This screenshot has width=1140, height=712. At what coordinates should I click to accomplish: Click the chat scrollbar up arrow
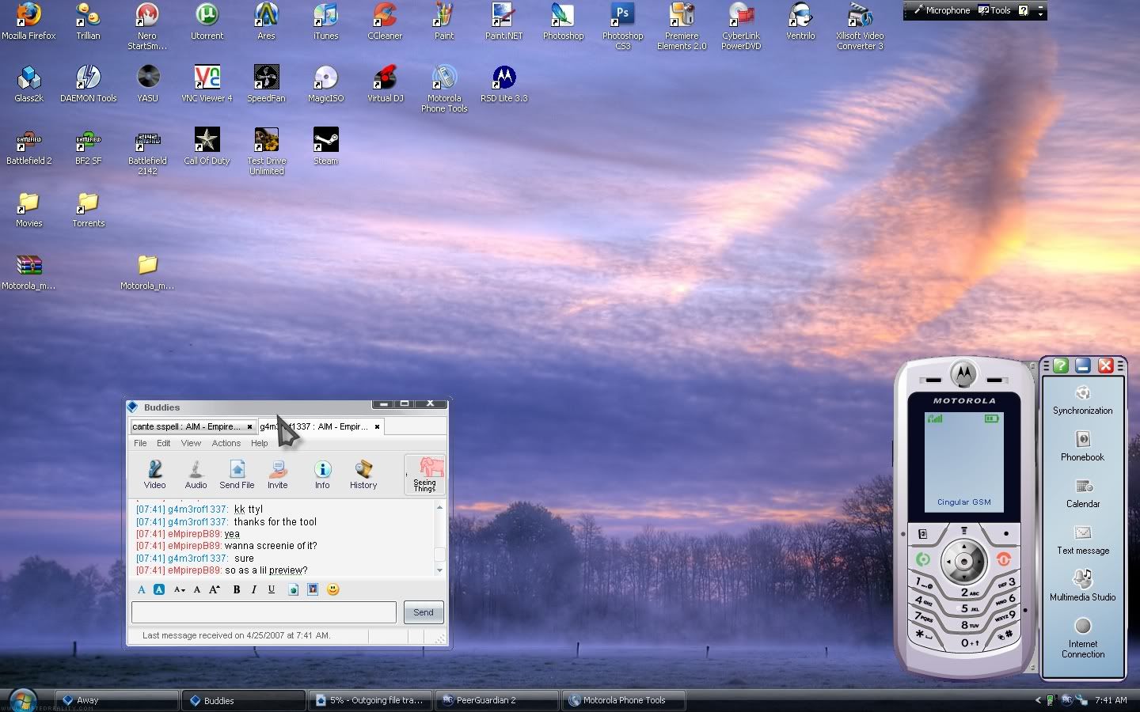coord(439,507)
